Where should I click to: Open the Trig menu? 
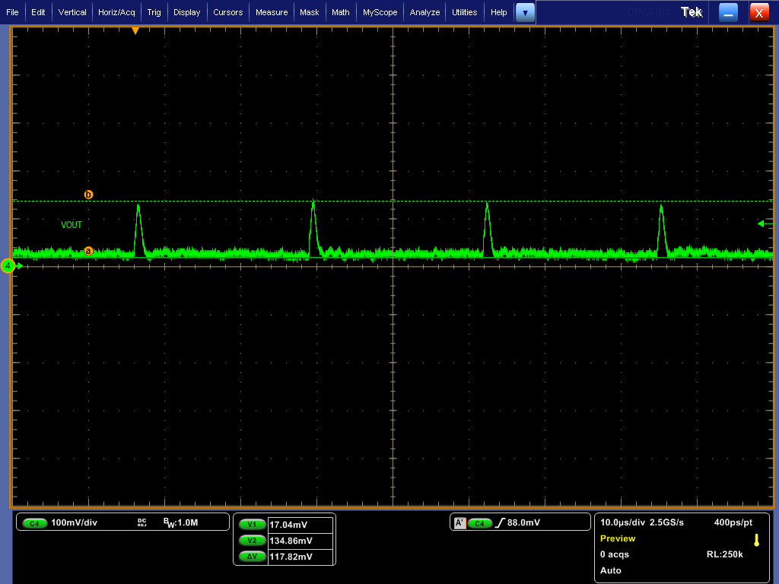[x=154, y=12]
